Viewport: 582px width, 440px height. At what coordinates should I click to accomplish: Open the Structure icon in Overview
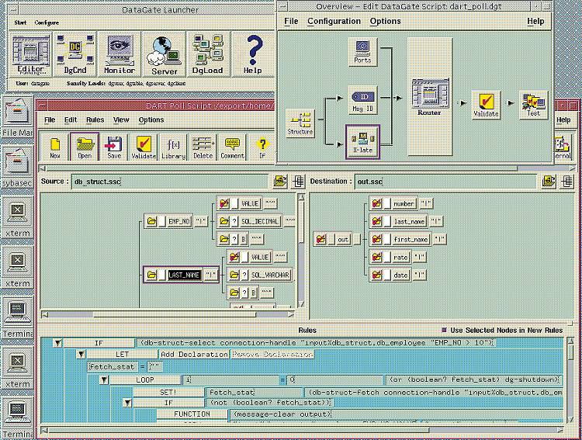300,123
